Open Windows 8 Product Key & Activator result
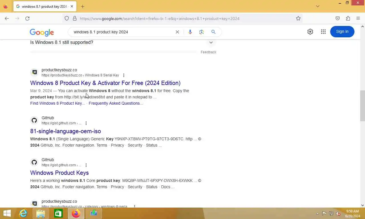The width and height of the screenshot is (365, 219). (105, 83)
